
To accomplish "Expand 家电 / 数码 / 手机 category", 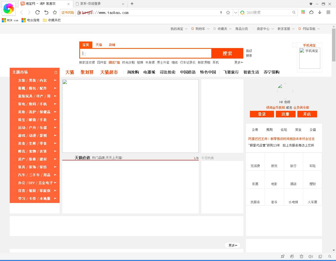I will [x=35, y=104].
